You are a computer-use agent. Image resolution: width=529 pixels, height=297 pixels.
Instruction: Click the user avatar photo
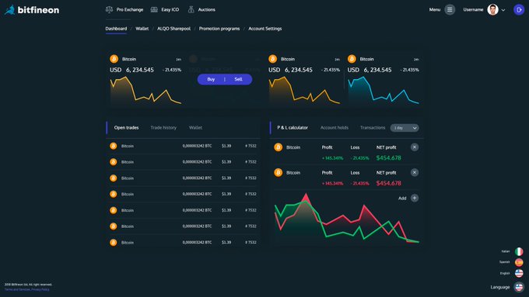[x=492, y=10]
